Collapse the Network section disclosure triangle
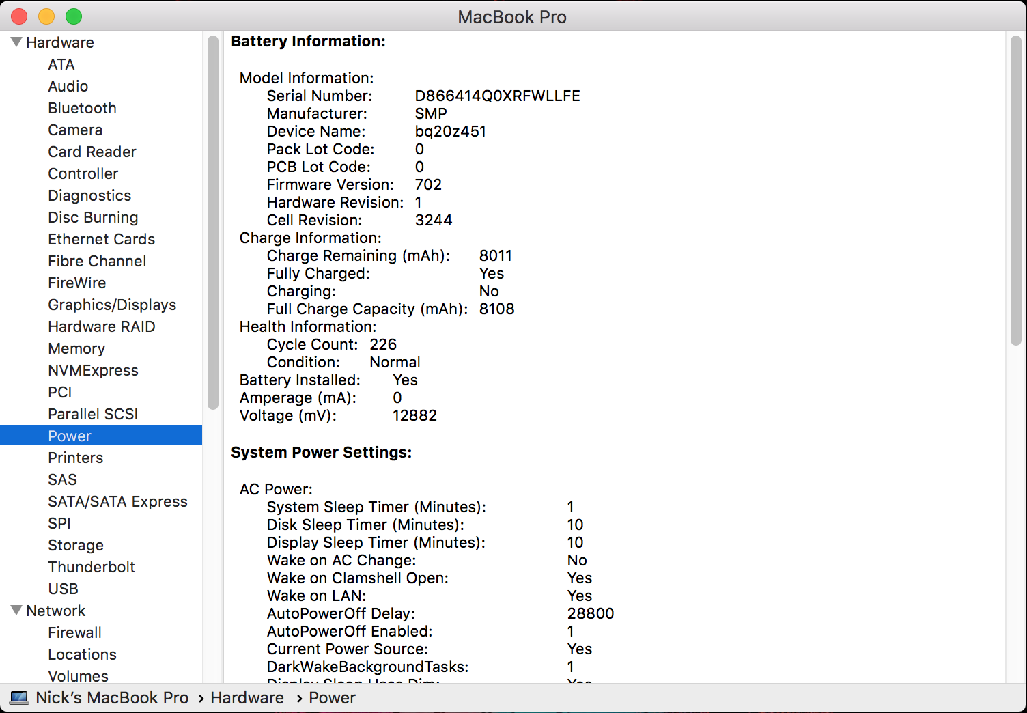 pos(16,611)
